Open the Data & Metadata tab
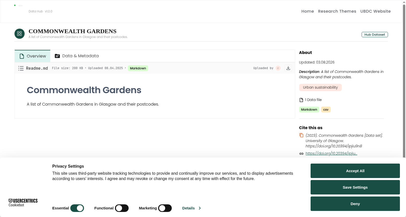 click(x=77, y=56)
